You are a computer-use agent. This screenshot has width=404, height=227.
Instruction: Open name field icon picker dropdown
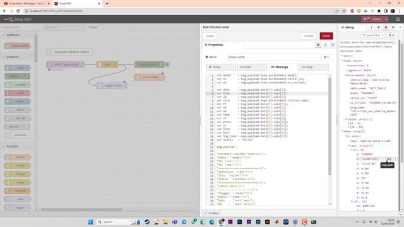(x=326, y=57)
